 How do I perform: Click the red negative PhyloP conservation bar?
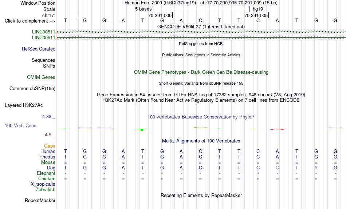tap(277, 129)
